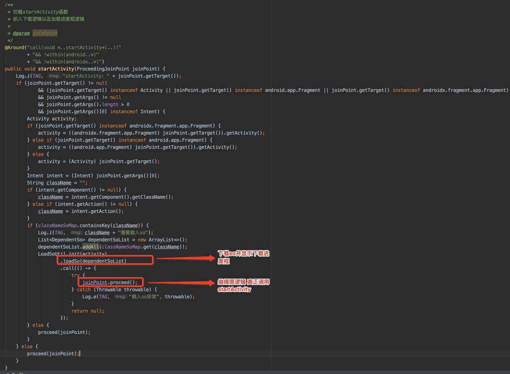Click the "Activity activity;" declaration
Viewport: 510px width, 374px height.
click(x=52, y=119)
